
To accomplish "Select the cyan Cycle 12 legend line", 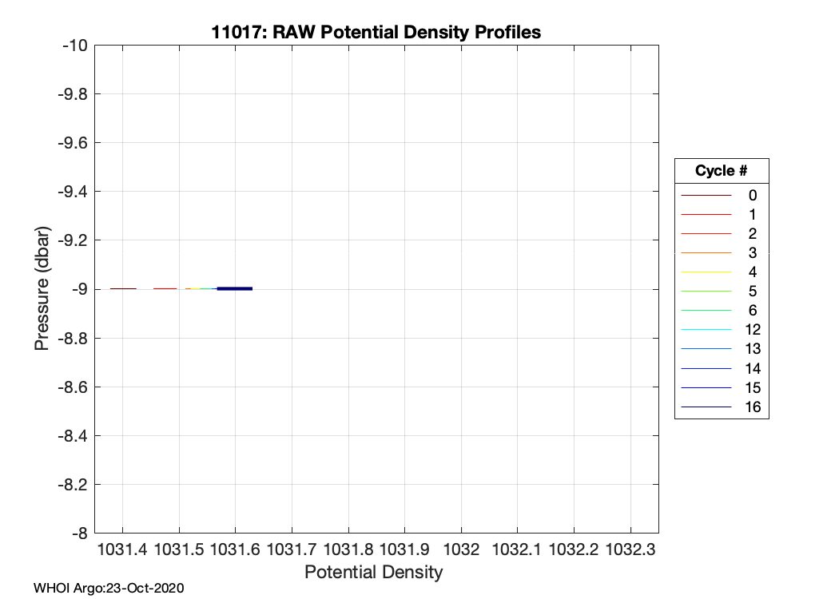I will (x=705, y=330).
